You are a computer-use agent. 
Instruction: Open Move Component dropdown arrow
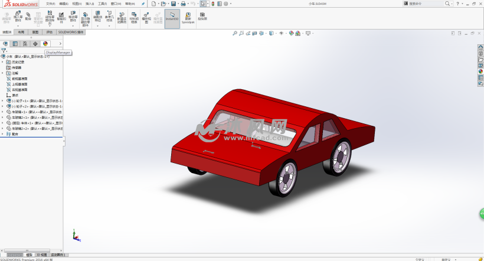[73, 25]
